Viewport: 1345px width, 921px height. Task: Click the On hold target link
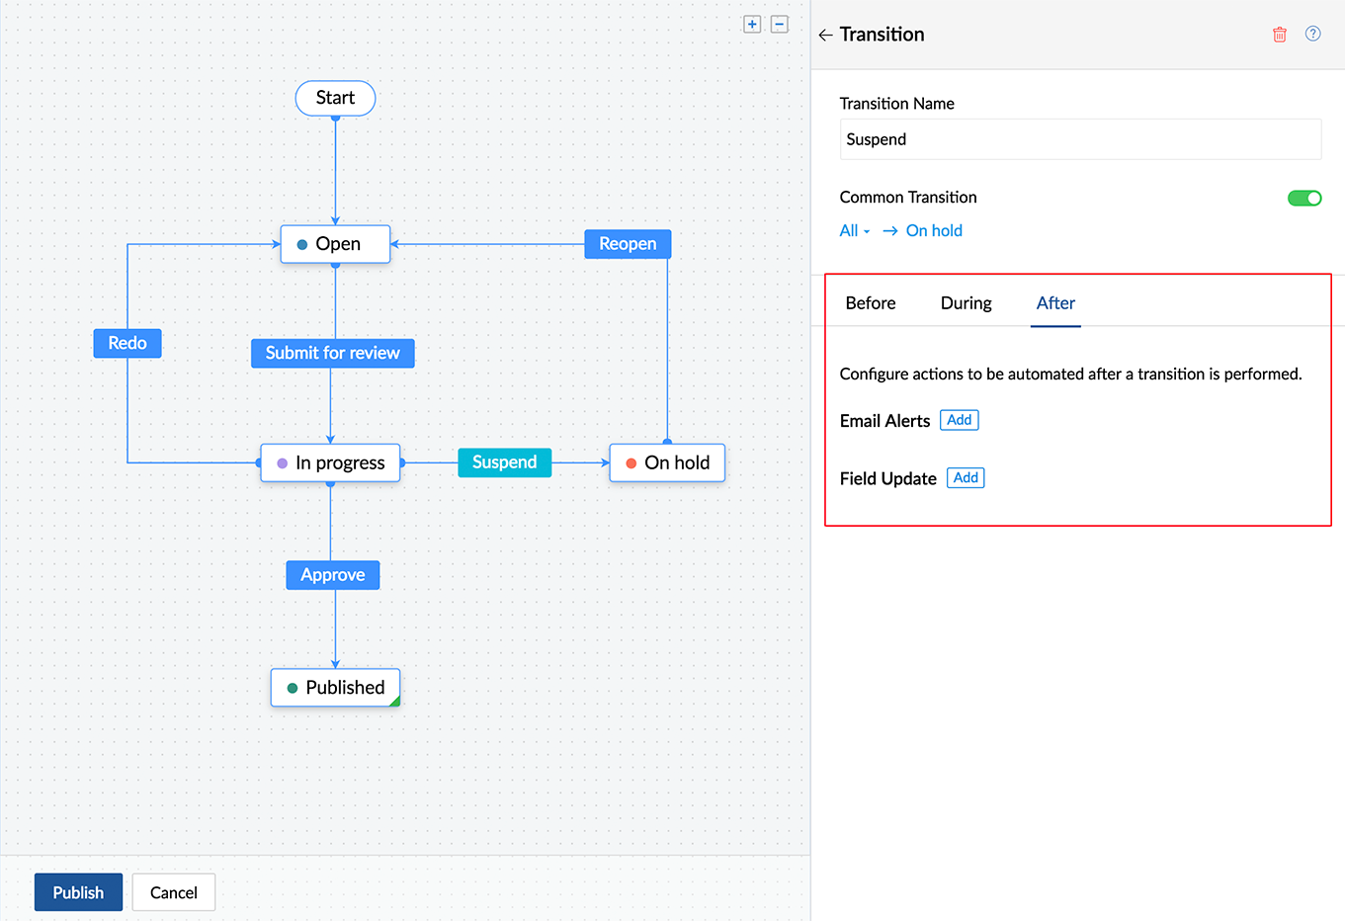(x=934, y=230)
